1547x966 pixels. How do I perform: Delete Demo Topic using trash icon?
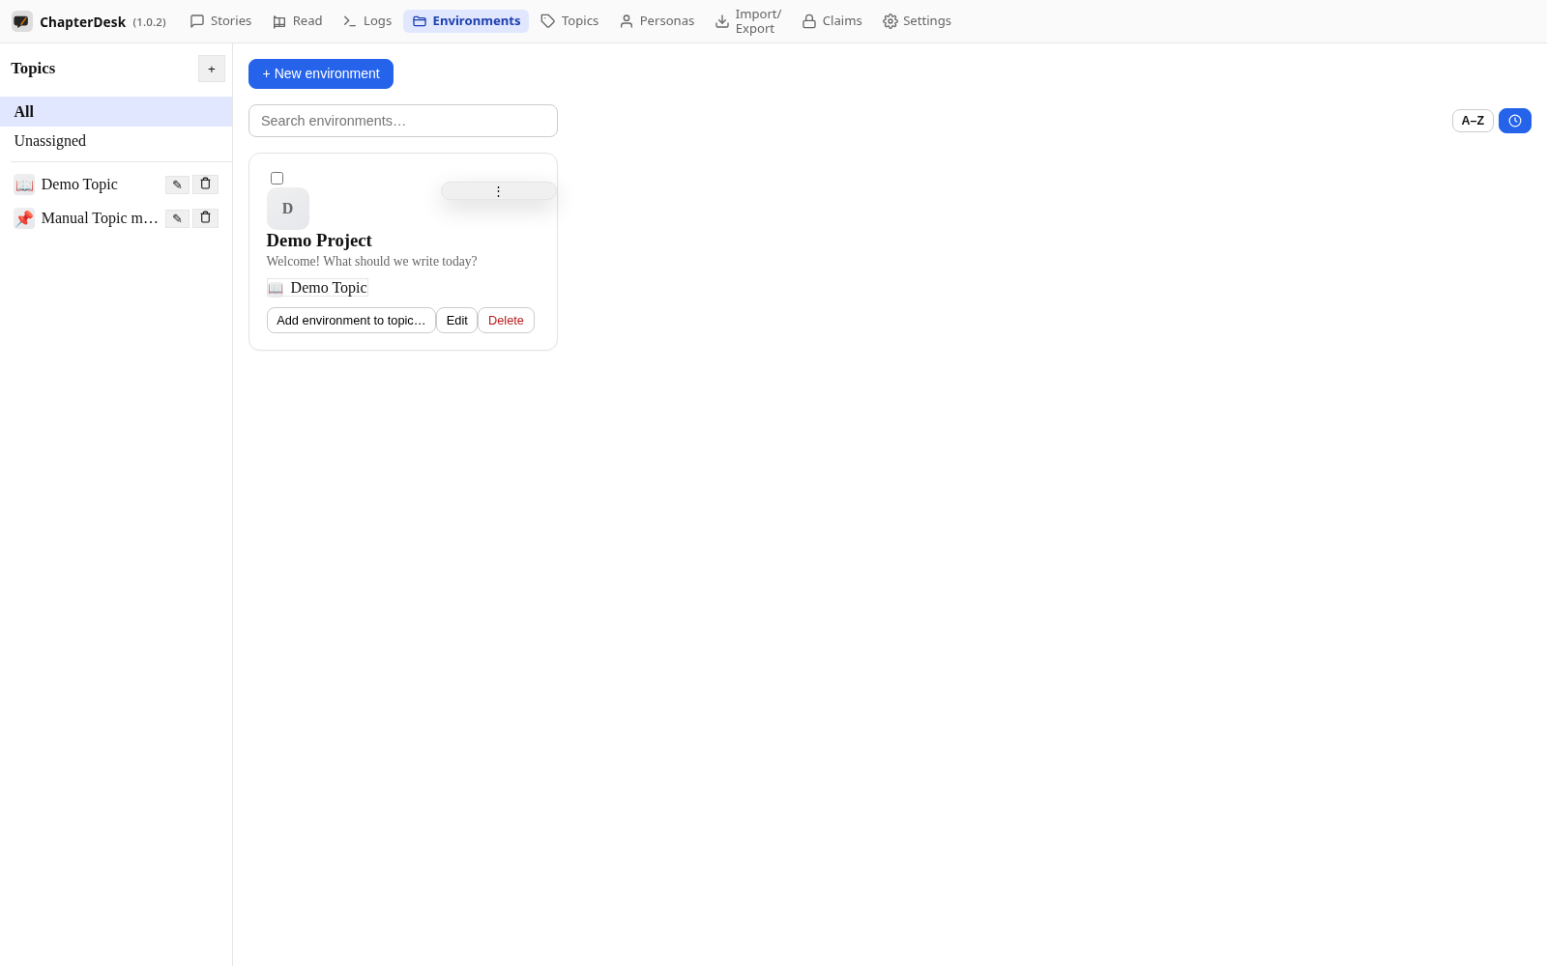click(205, 185)
